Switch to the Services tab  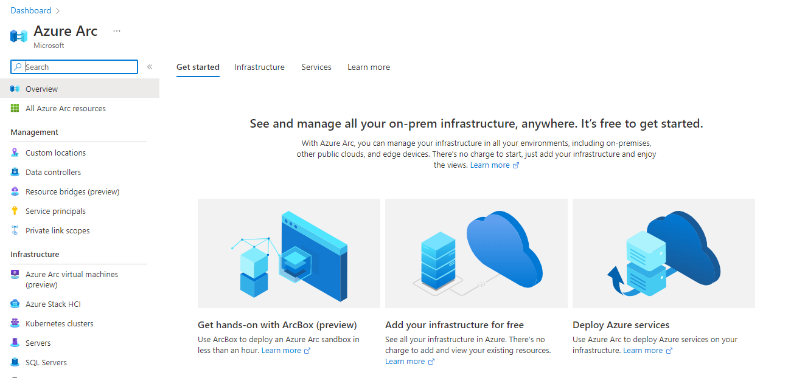316,67
